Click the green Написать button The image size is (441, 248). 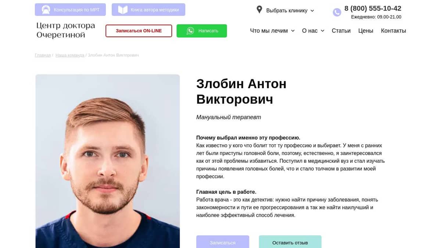coord(202,31)
